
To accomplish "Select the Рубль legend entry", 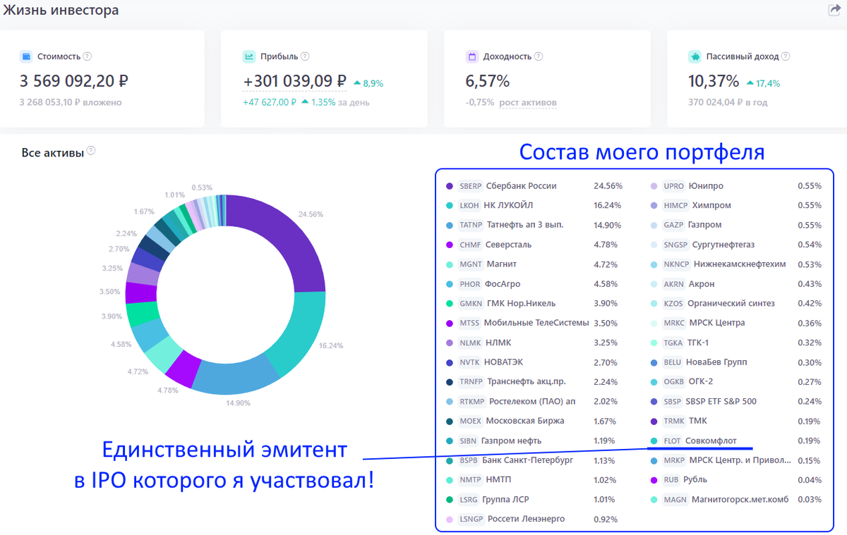I will (737, 480).
